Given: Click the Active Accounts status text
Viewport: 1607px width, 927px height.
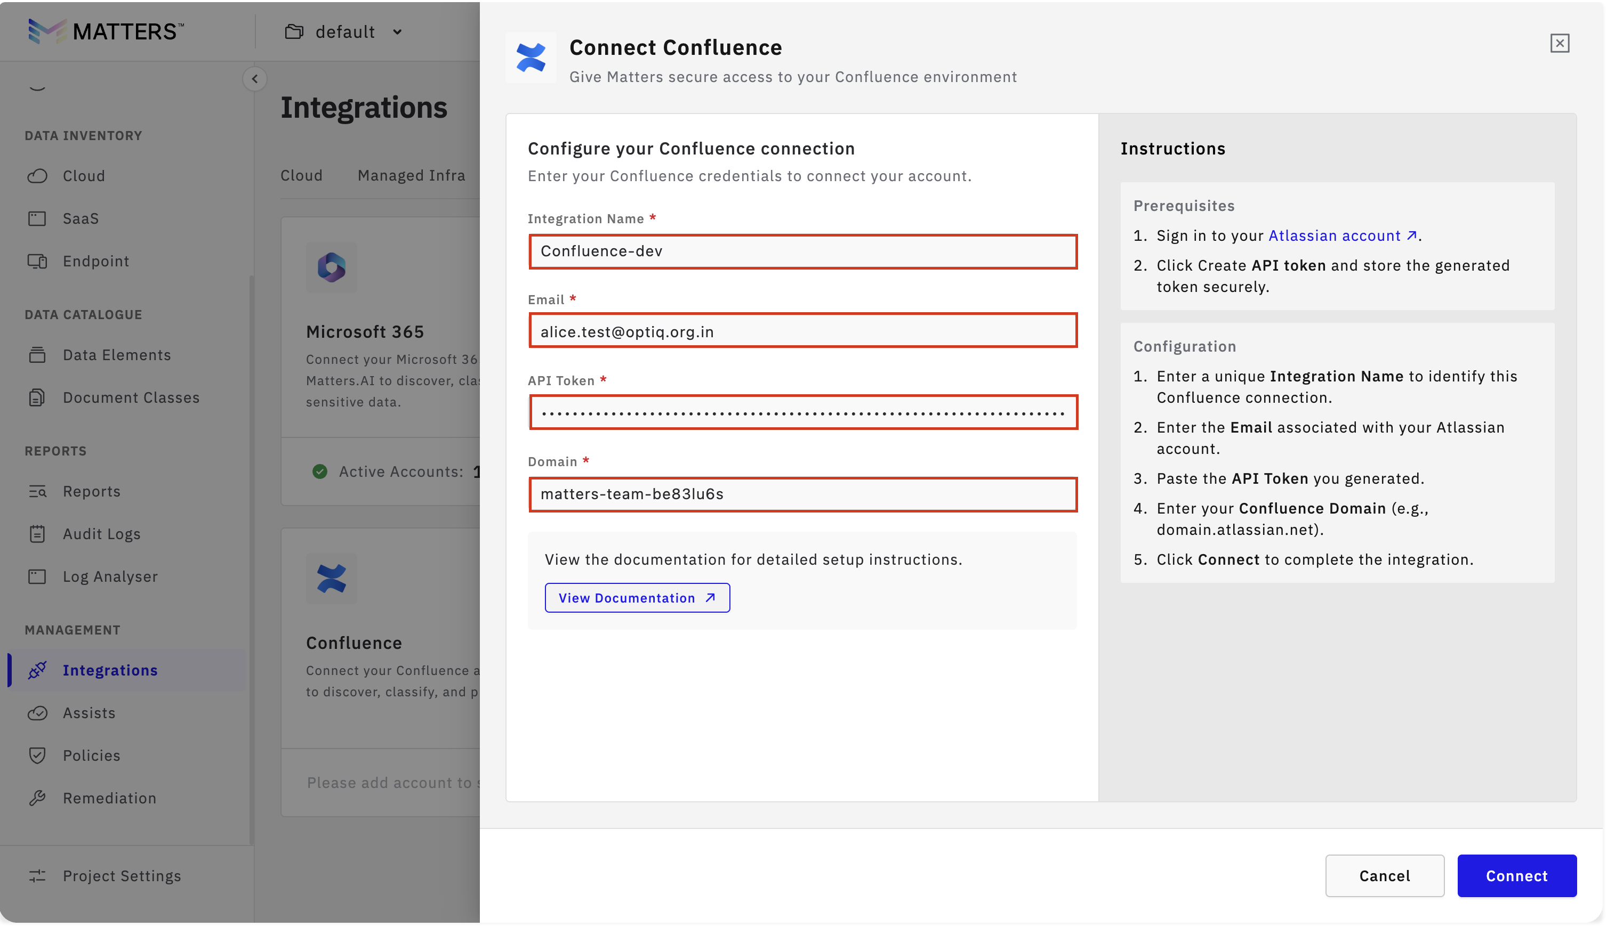Looking at the screenshot, I should tap(401, 471).
